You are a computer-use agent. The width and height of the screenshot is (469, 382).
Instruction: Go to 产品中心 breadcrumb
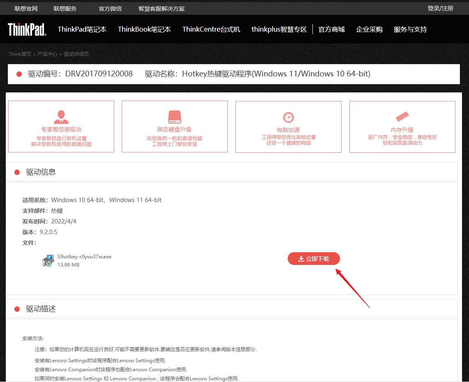point(48,54)
